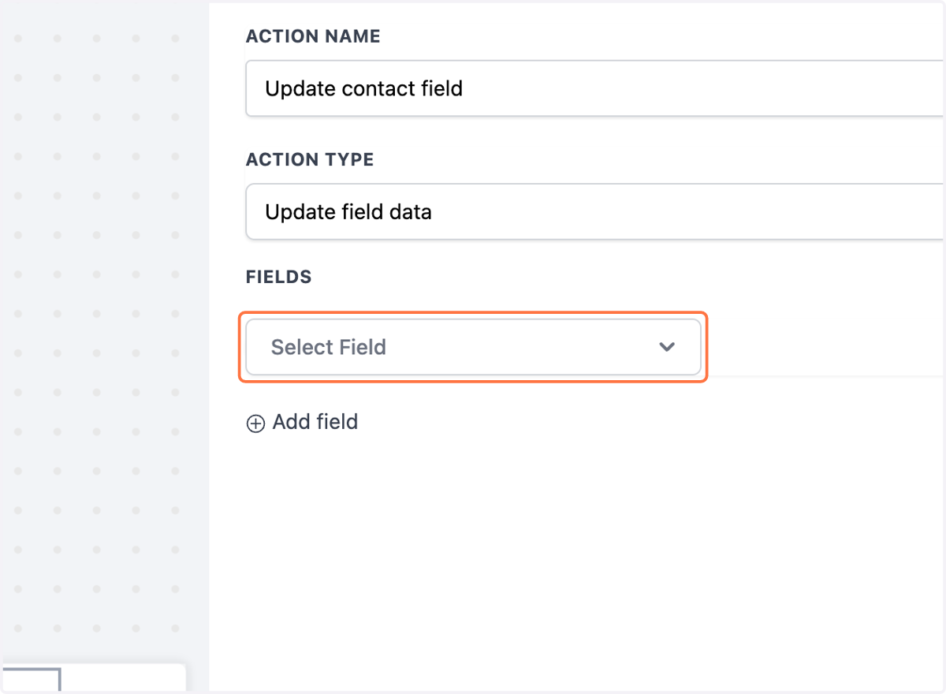Screen dimensions: 946x694
Task: Click the Add field link
Action: (303, 422)
